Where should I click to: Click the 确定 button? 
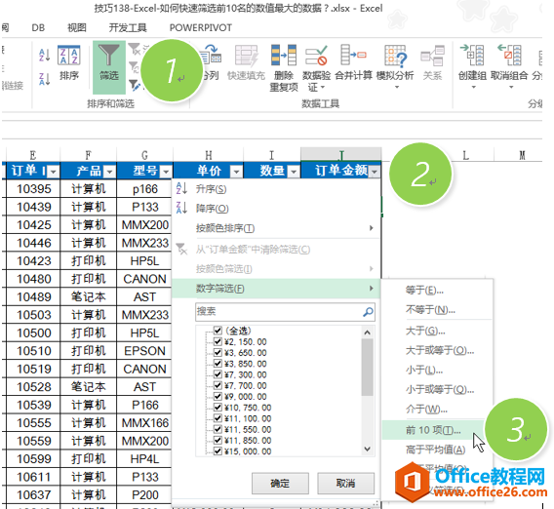click(x=280, y=483)
